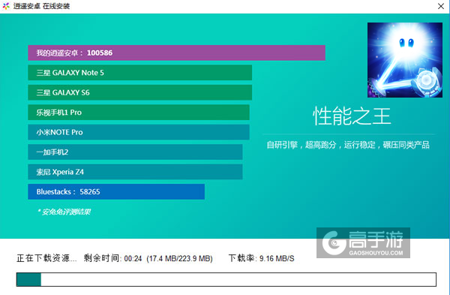The image size is (450, 295).
Task: Select the 乐视手机1 Pro bar
Action: coord(139,113)
